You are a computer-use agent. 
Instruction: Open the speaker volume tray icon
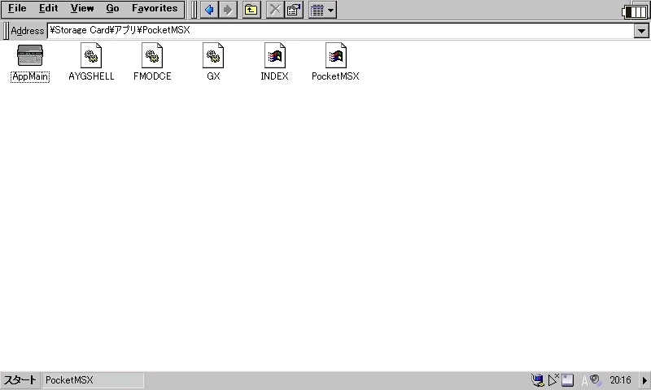[596, 380]
